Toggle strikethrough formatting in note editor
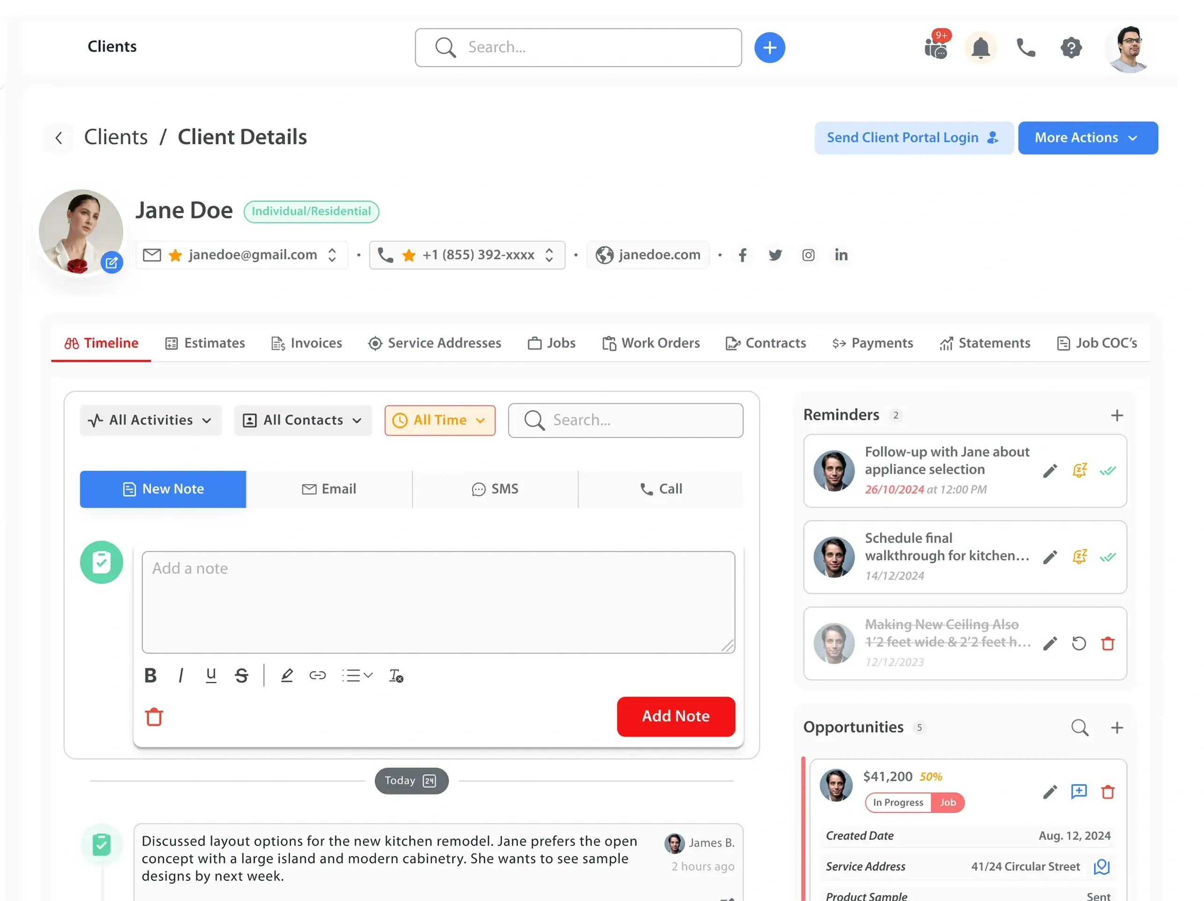The height and width of the screenshot is (901, 1204). click(x=242, y=676)
